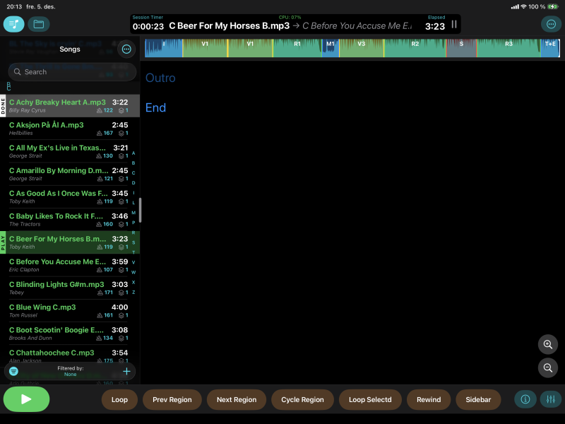Open the mixer sliders icon
Viewport: 565px width, 424px height.
(550, 399)
